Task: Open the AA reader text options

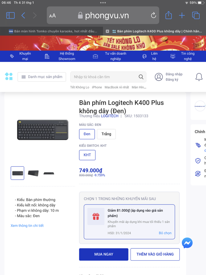Action: [x=52, y=15]
